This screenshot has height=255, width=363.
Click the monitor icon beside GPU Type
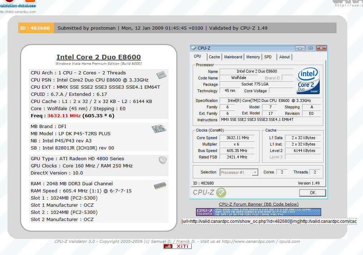pos(162,160)
